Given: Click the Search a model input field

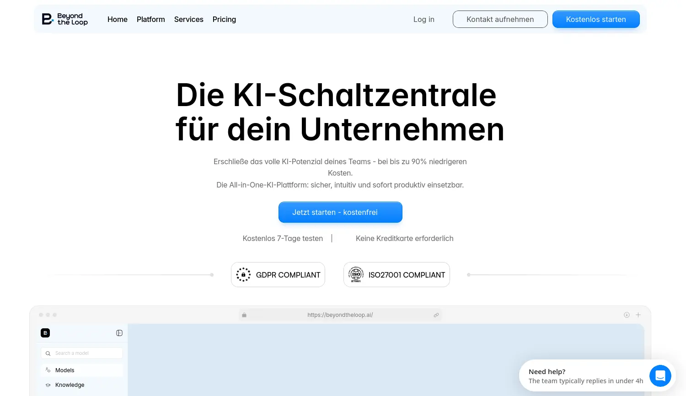Looking at the screenshot, I should coord(82,353).
